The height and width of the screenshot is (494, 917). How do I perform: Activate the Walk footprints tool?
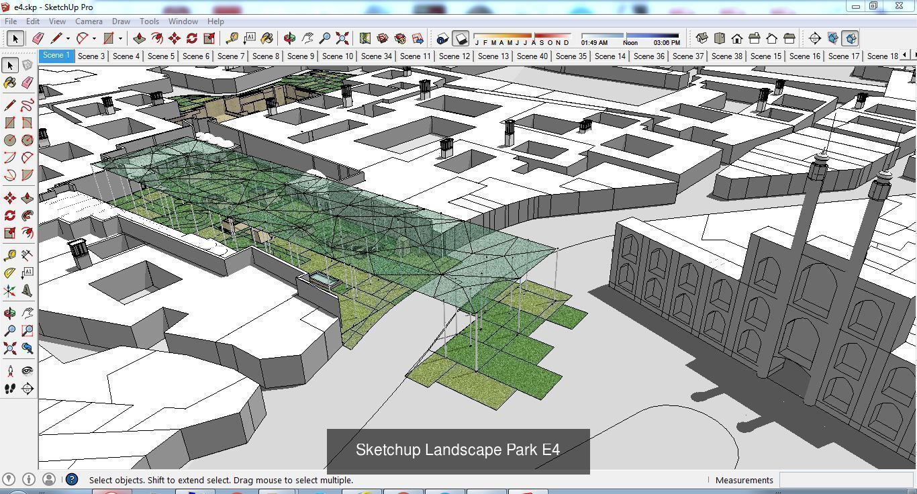[9, 388]
